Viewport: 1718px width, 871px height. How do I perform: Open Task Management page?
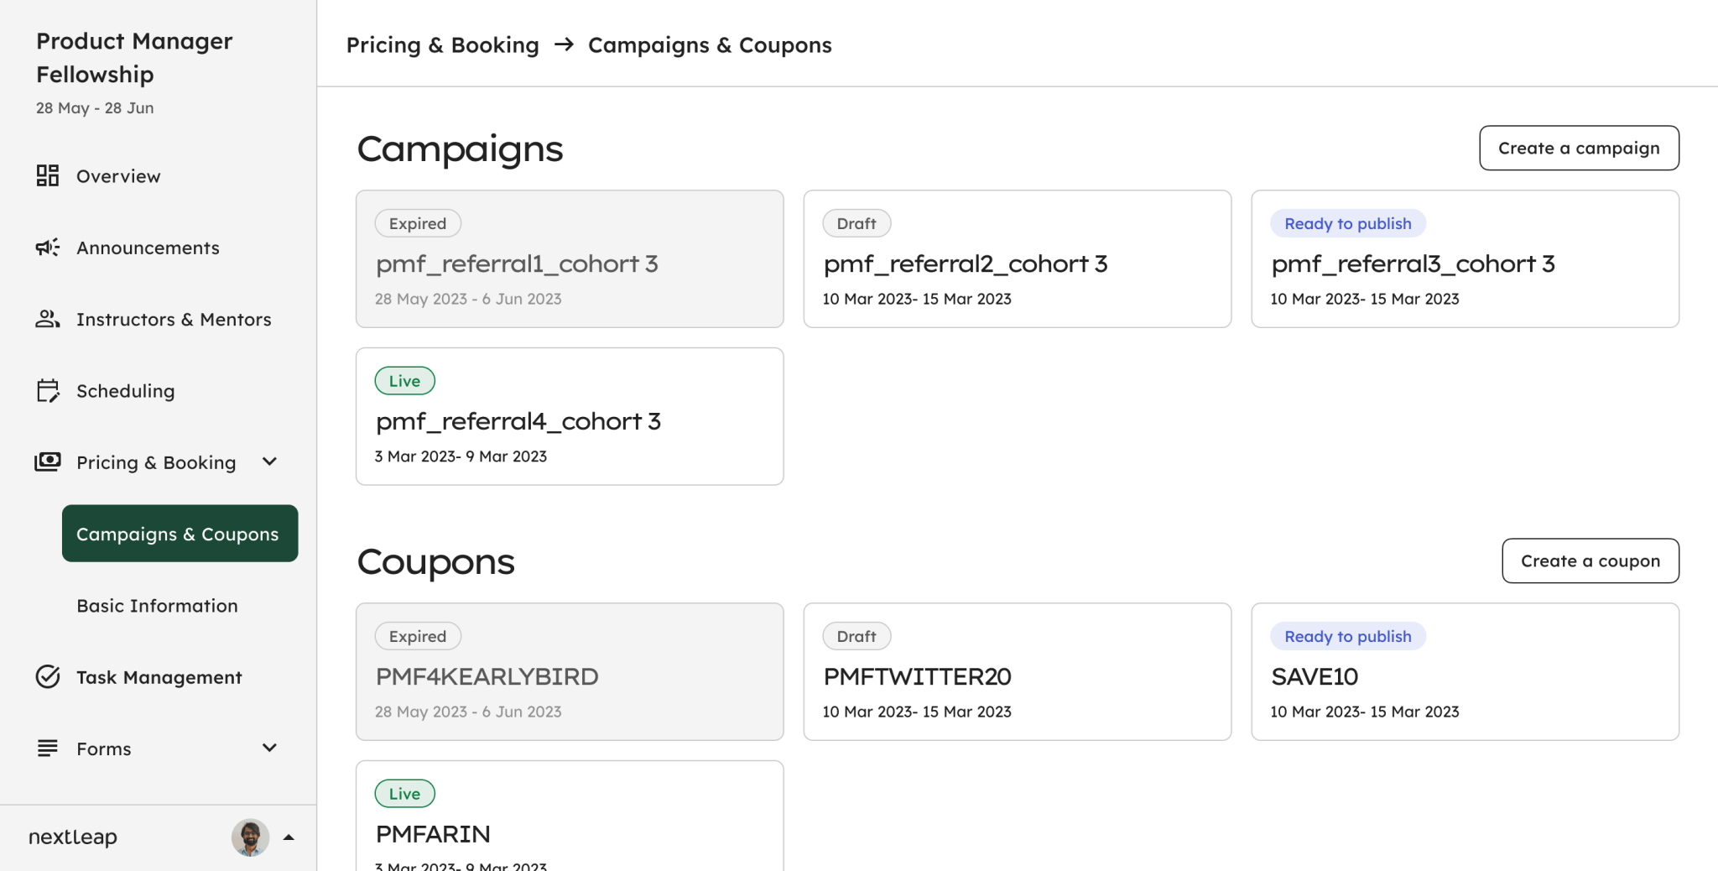tap(159, 676)
